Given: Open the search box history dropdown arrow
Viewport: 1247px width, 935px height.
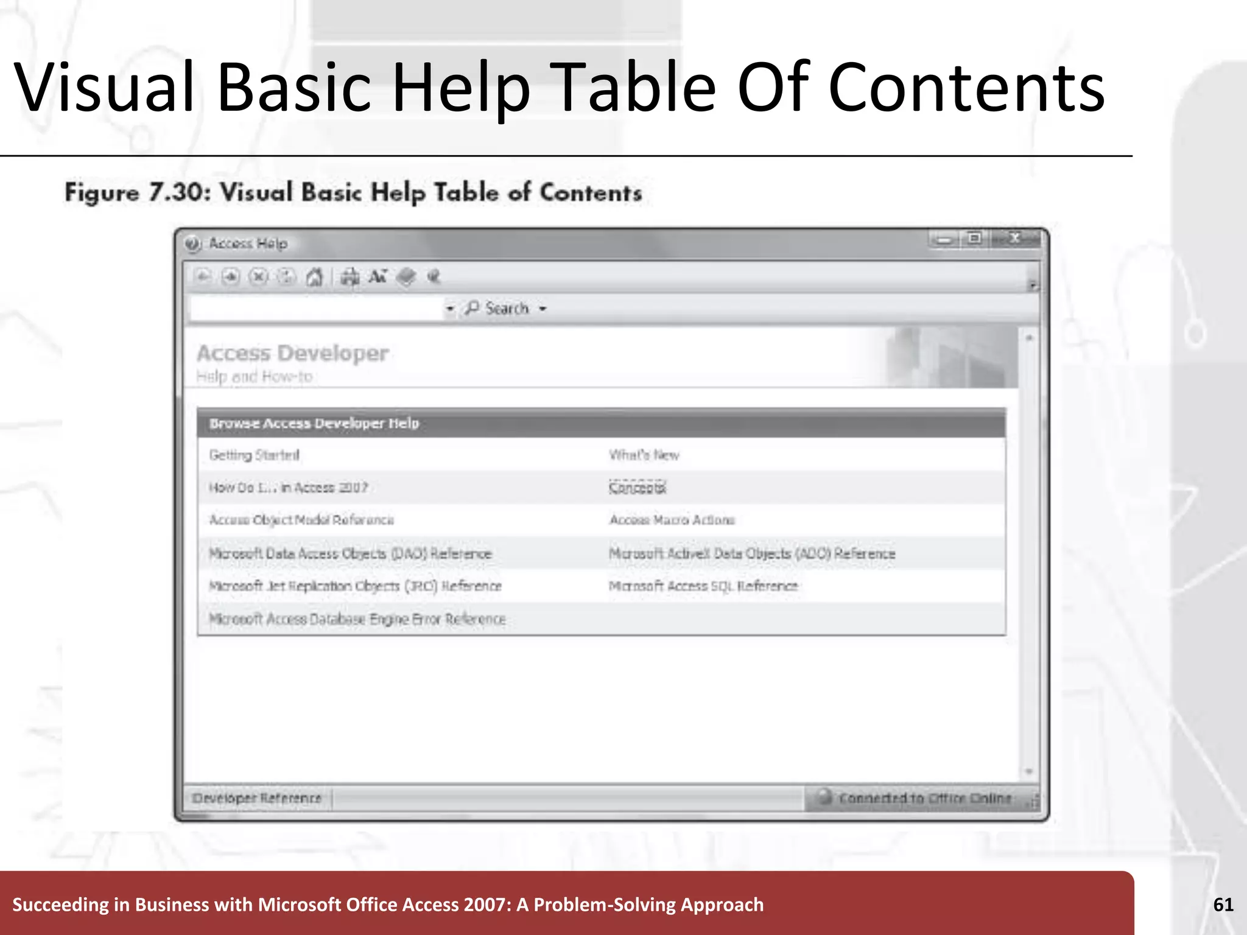Looking at the screenshot, I should click(450, 309).
